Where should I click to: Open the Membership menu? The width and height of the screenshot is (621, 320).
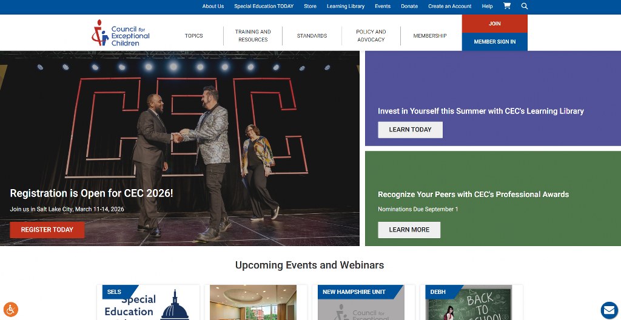430,36
